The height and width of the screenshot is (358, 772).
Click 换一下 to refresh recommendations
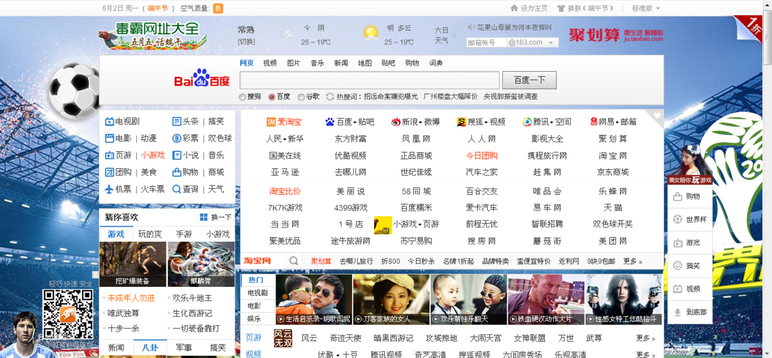tap(216, 218)
